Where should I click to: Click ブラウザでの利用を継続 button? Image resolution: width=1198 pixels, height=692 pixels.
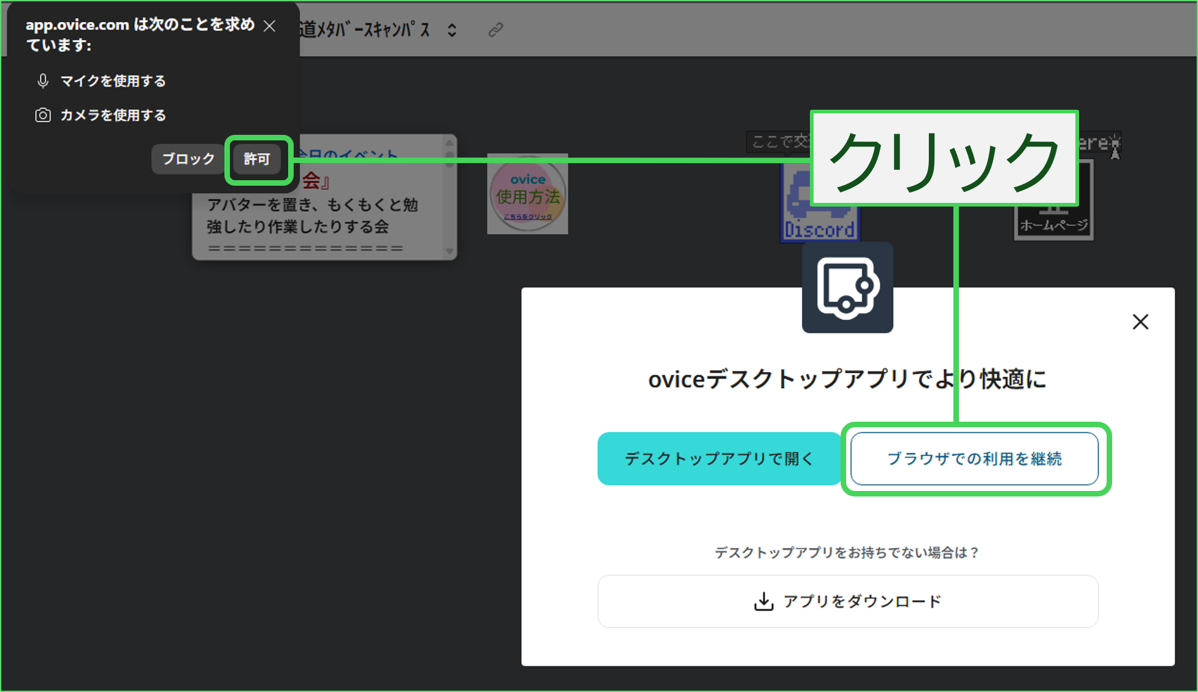pyautogui.click(x=974, y=458)
